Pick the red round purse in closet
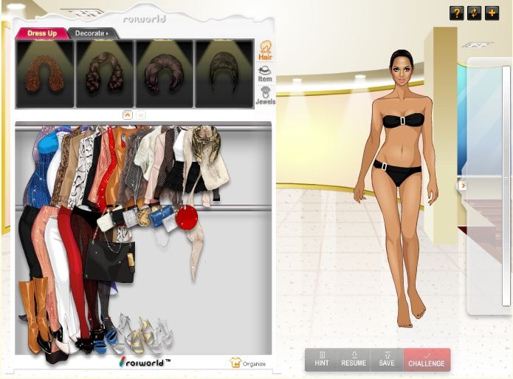This screenshot has height=379, width=513. 187,217
